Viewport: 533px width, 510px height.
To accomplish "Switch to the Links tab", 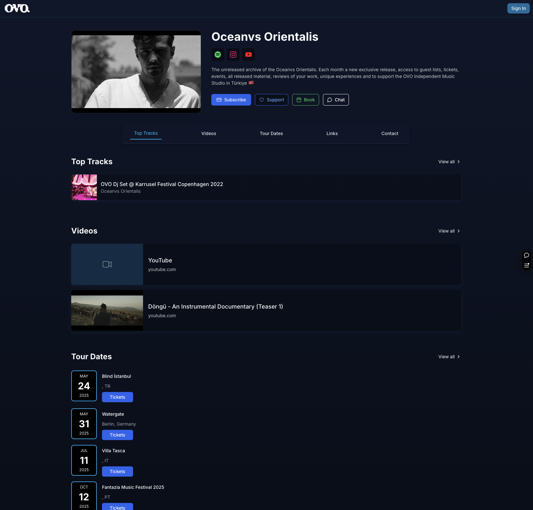I will tap(332, 133).
